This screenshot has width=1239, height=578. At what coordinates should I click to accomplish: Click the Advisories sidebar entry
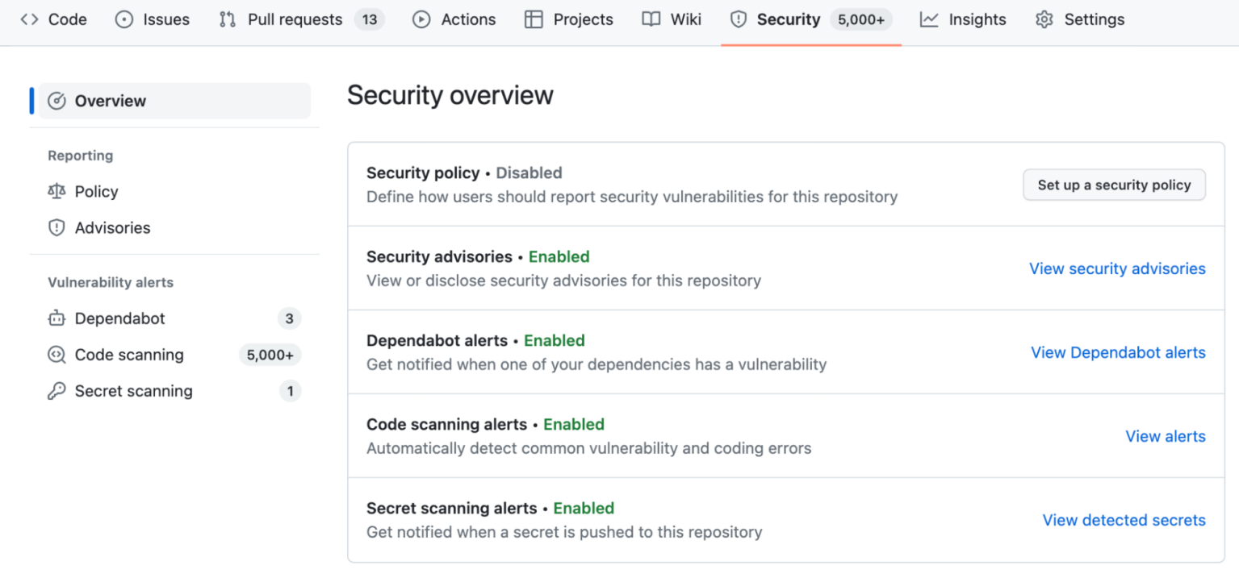click(x=112, y=227)
